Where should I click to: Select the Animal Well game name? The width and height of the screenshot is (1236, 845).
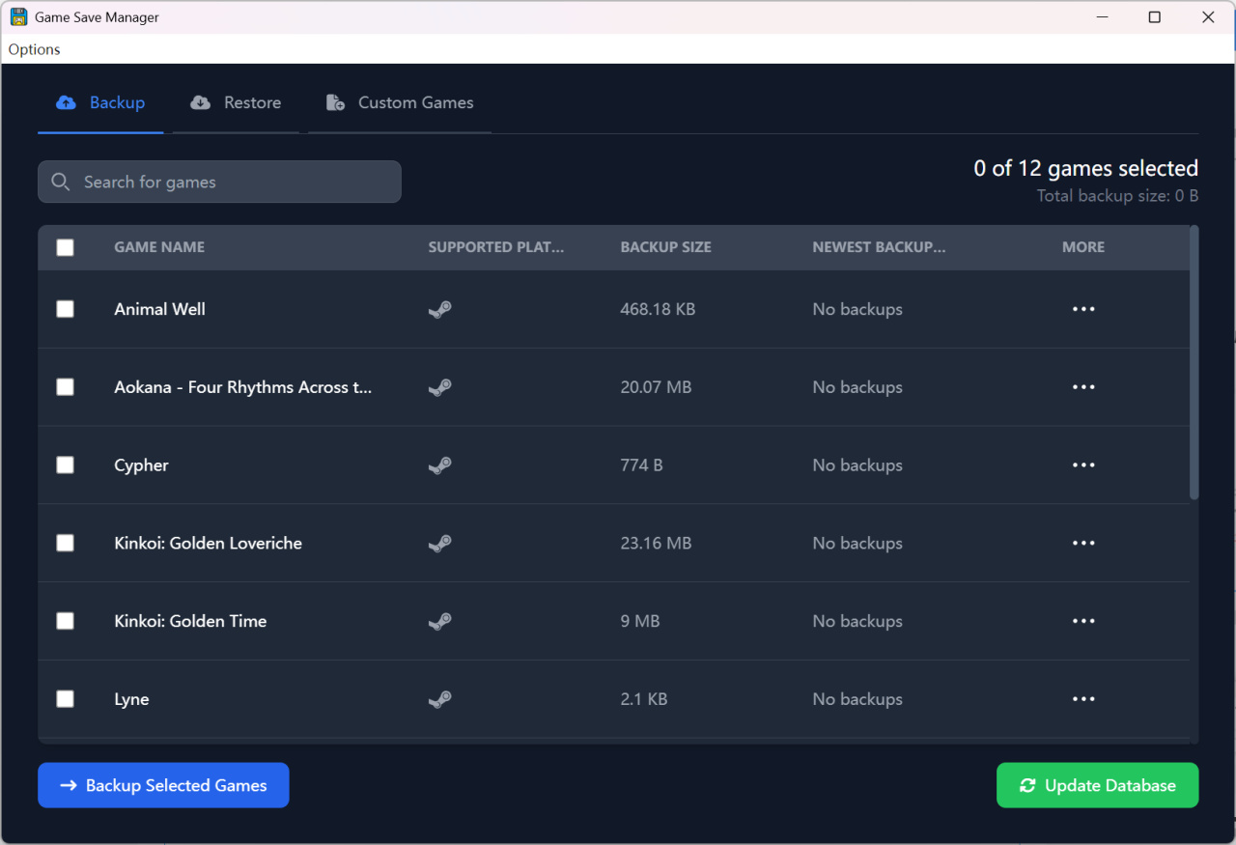[x=160, y=309]
